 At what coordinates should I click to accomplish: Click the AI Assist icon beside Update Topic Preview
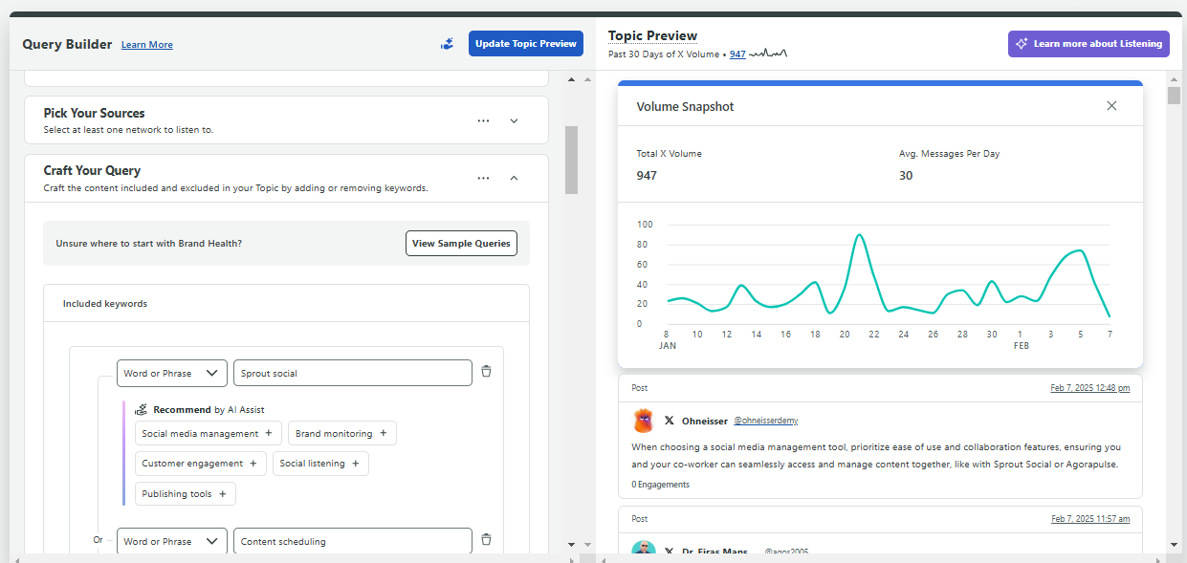(447, 44)
